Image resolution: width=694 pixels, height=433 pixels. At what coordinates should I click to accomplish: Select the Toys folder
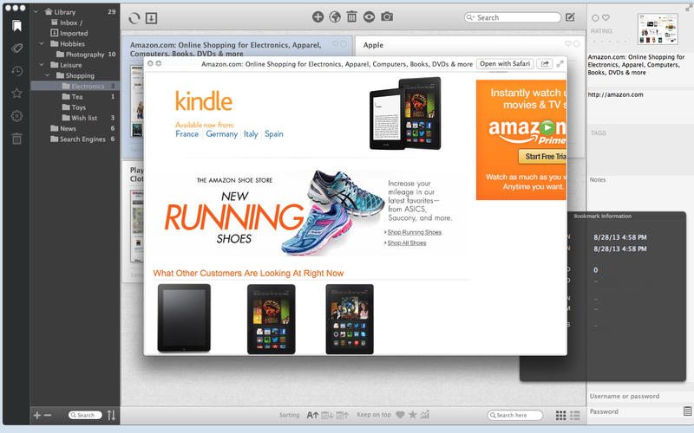[75, 107]
